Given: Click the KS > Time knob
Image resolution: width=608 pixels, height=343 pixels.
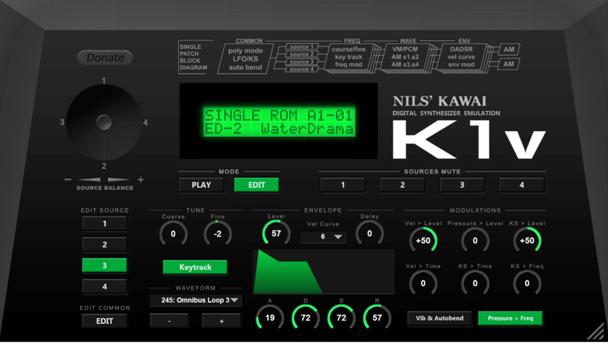Looking at the screenshot, I should coord(475,283).
